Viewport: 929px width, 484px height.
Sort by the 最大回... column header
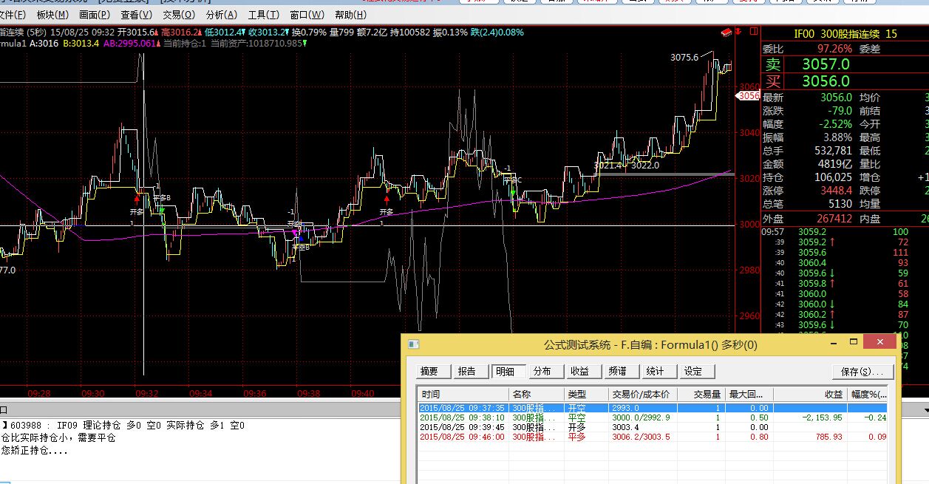[x=749, y=395]
